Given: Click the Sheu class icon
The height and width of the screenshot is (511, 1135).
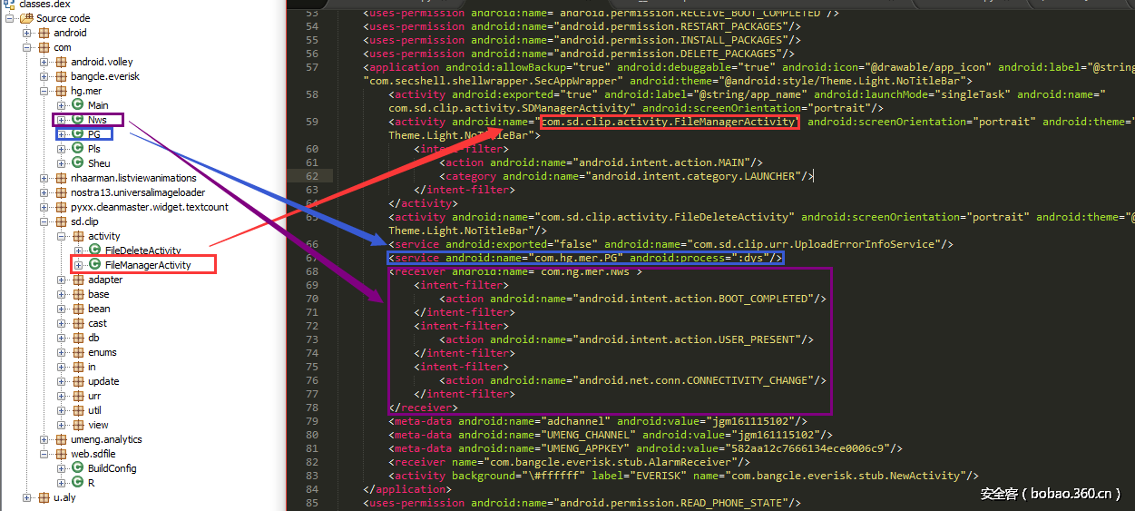Looking at the screenshot, I should [78, 163].
